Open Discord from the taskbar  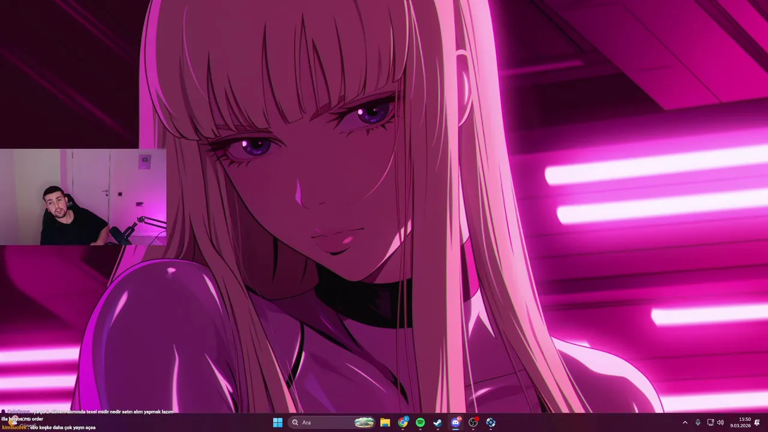tap(455, 422)
